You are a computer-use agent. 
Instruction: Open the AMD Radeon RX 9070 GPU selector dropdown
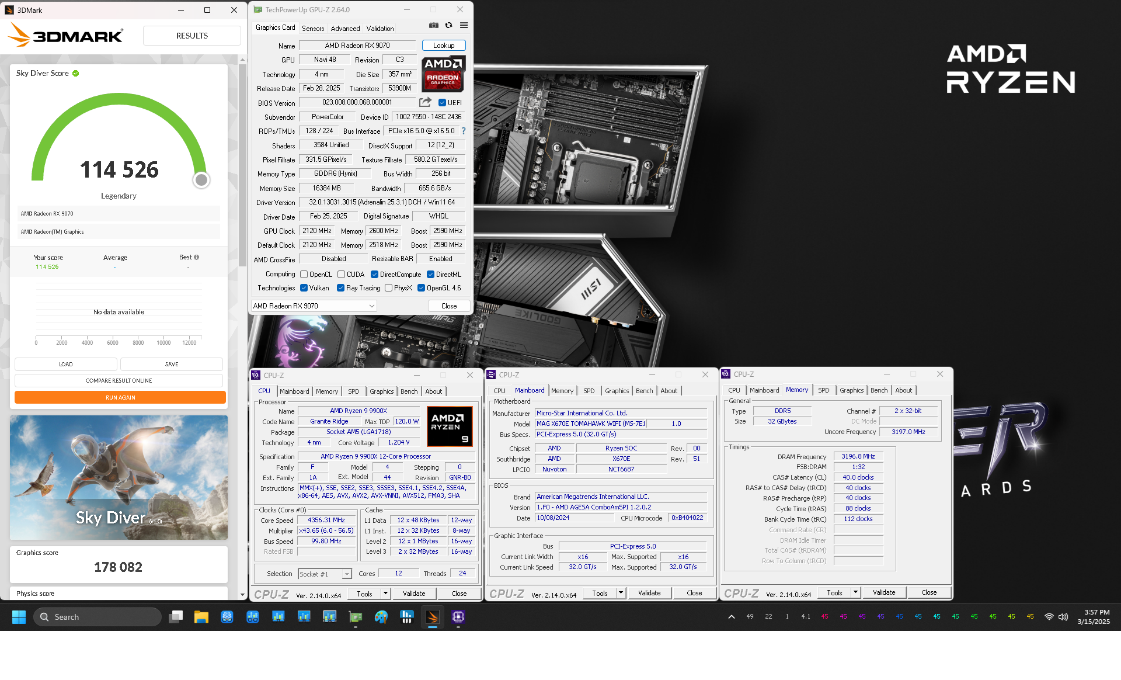click(314, 306)
